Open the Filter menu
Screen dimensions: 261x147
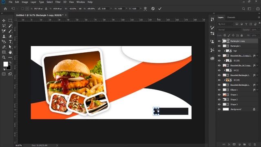(58, 2)
